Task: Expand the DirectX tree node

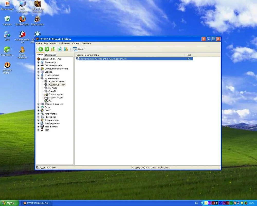Action: [38, 110]
